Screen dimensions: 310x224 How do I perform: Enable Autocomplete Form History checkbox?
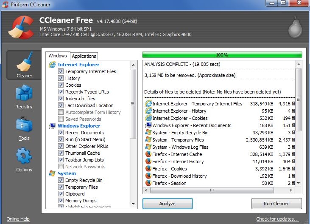coord(61,112)
